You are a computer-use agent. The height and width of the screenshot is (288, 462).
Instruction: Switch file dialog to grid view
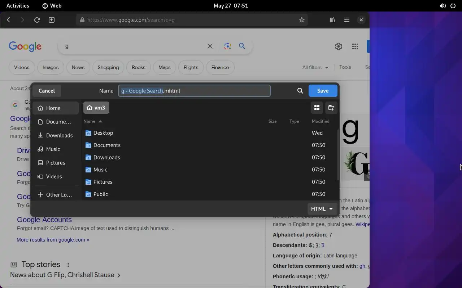coord(317,108)
